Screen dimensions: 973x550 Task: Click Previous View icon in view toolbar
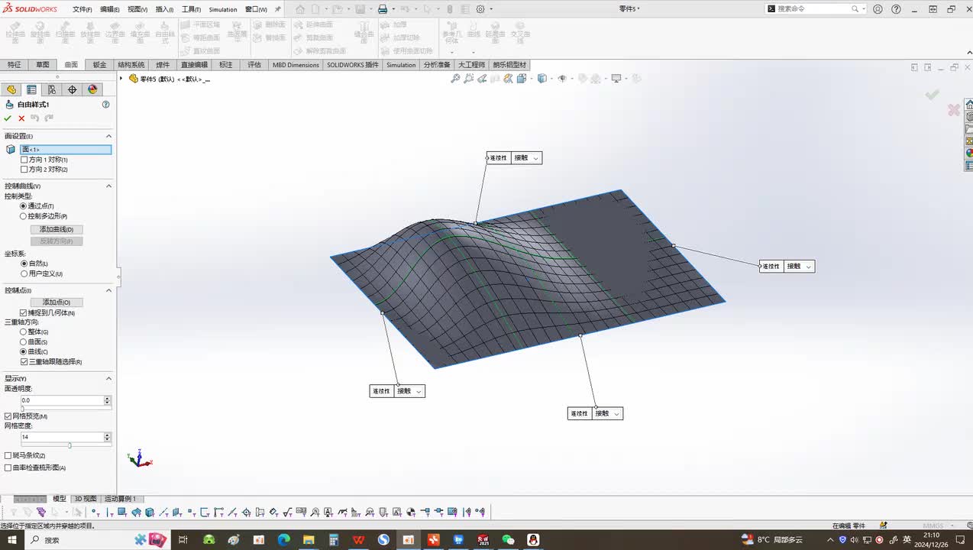[x=483, y=78]
